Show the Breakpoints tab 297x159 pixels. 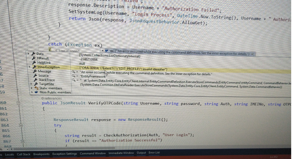41,154
